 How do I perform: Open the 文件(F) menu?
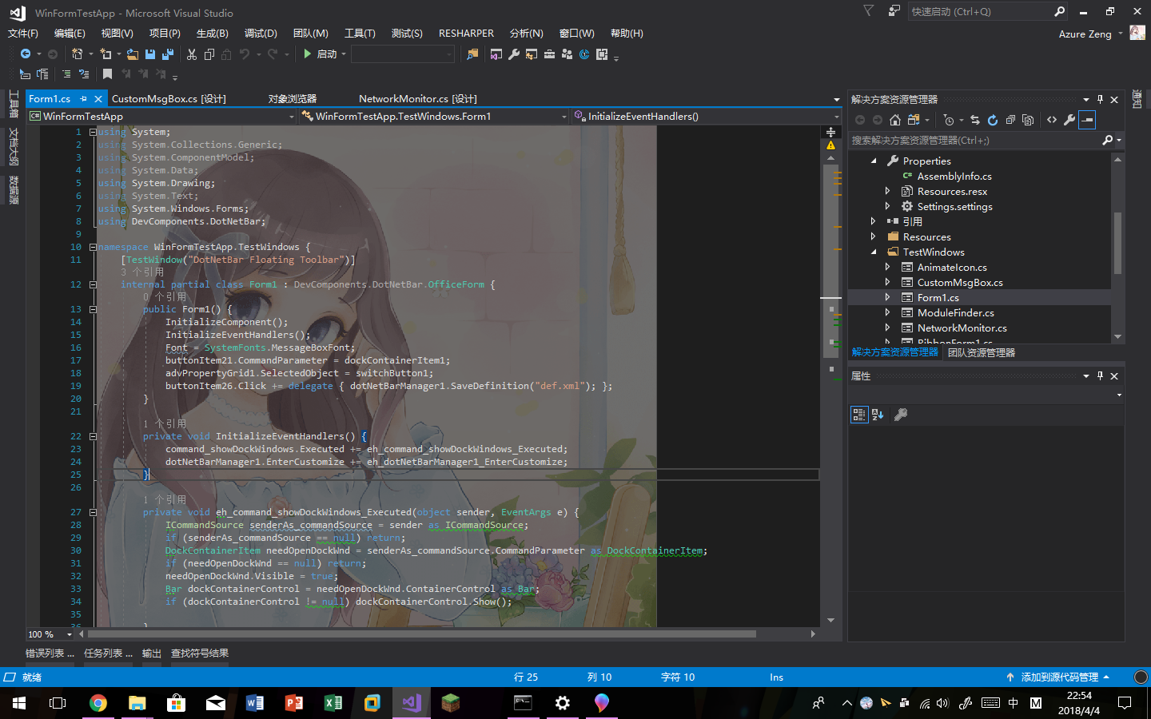23,34
